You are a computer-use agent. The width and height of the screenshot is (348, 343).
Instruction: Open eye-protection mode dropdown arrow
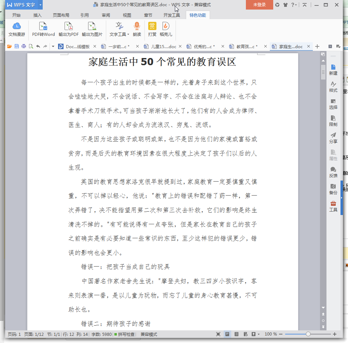point(259,334)
